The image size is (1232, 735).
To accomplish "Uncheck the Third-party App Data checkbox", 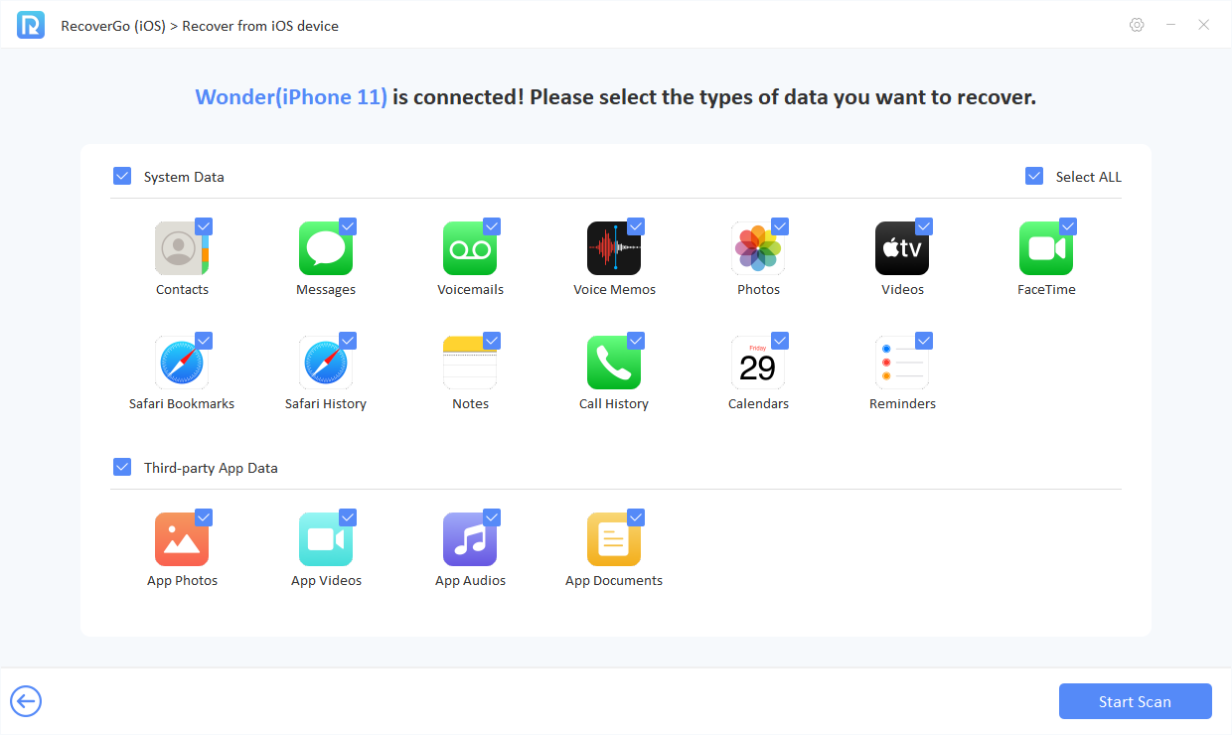I will tap(122, 466).
